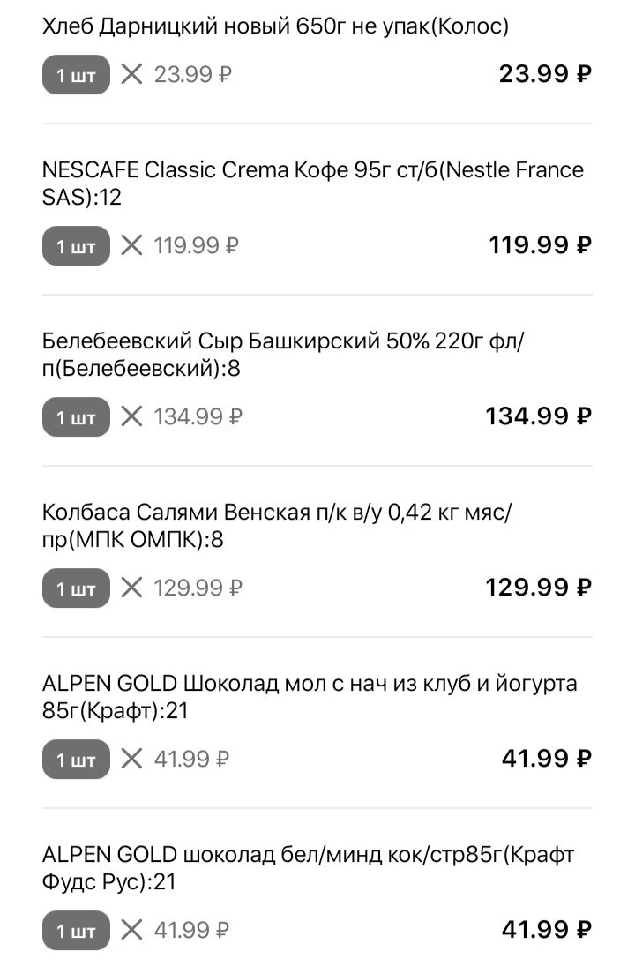The width and height of the screenshot is (635, 974).
Task: Tap the 1 шт badge for NESCAFE coffee
Action: pos(77,246)
